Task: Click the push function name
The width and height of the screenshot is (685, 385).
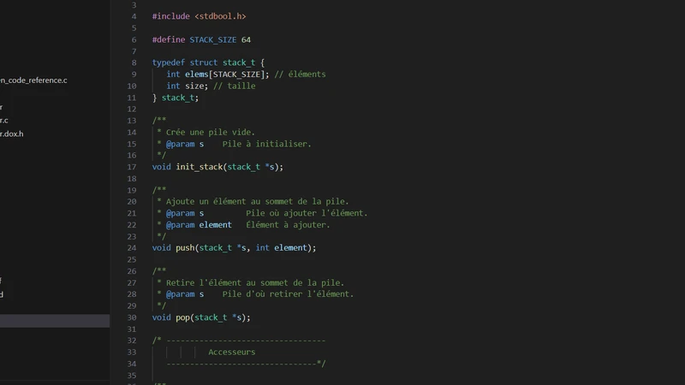Action: (x=185, y=248)
